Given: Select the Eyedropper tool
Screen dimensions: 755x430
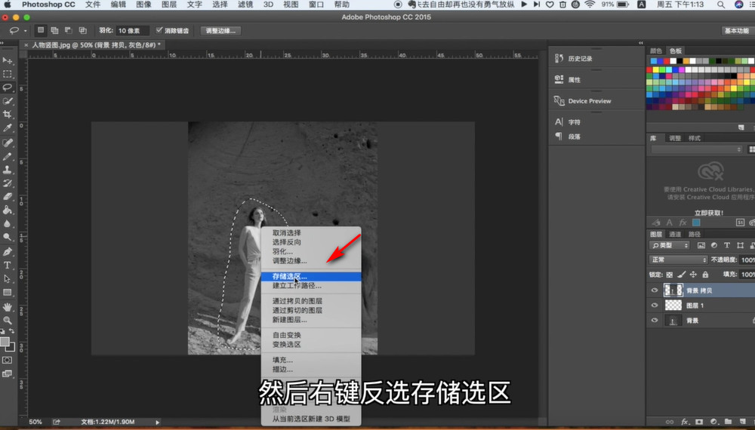Looking at the screenshot, I should pyautogui.click(x=8, y=128).
